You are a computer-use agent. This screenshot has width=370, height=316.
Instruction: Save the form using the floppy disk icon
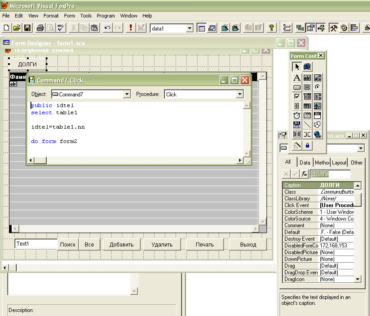(27, 28)
